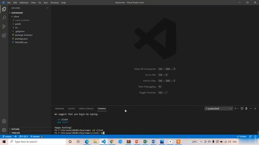Open the Accounts menu icon
259x145 pixels.
4,121
